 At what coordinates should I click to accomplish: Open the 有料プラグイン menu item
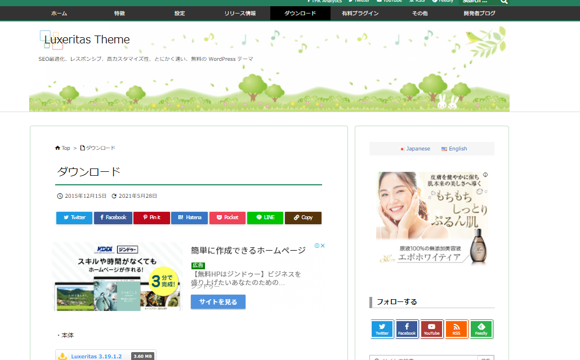pos(360,14)
